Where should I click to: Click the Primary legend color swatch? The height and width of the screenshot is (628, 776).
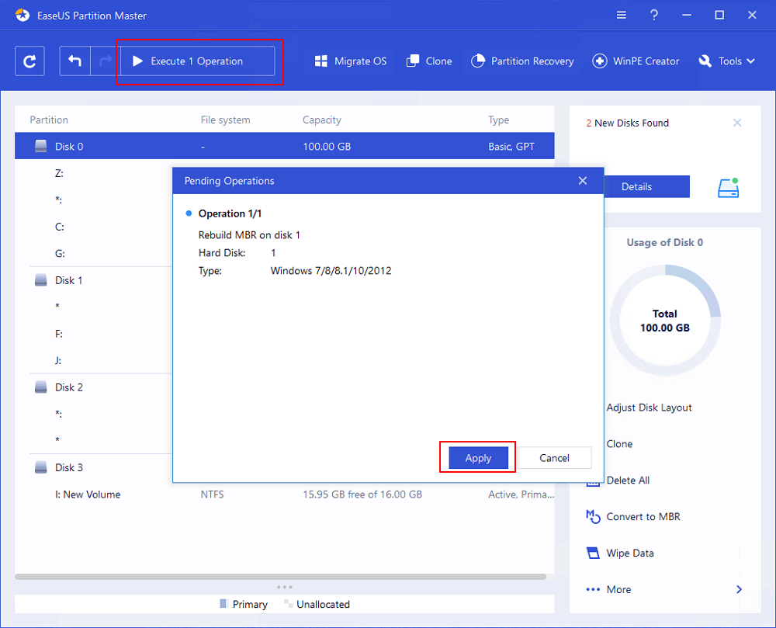coord(223,604)
